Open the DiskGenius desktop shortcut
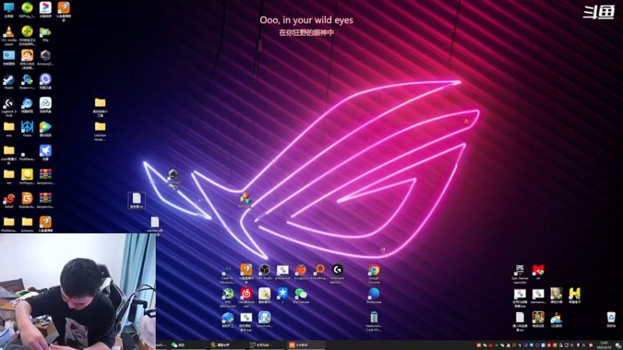 (27, 201)
